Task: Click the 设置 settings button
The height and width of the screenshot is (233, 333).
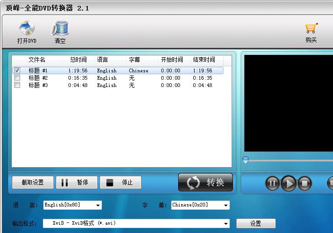Action: click(256, 223)
